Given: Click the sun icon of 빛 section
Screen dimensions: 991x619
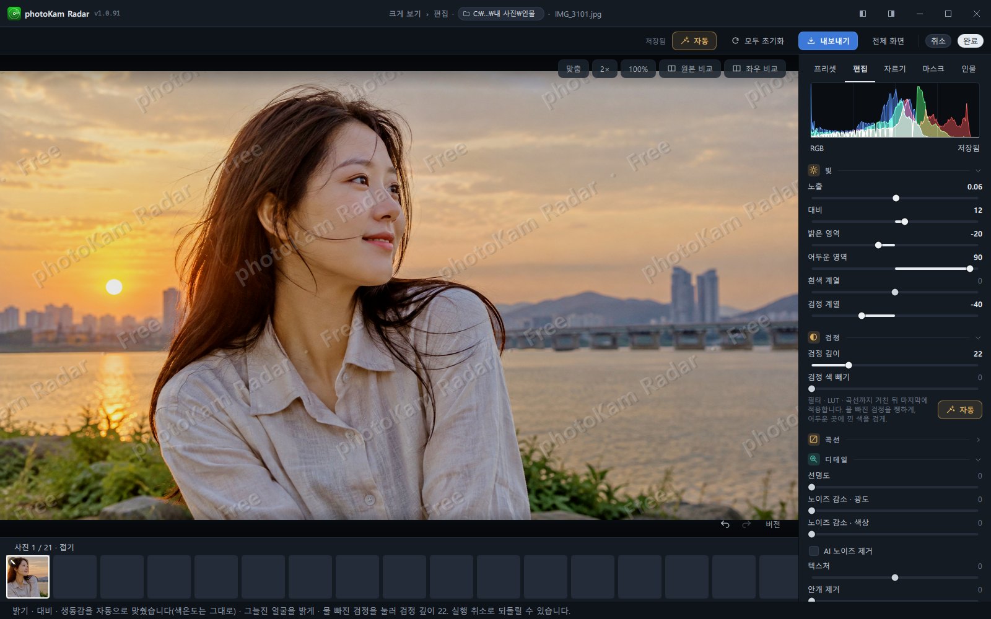Looking at the screenshot, I should pyautogui.click(x=814, y=170).
